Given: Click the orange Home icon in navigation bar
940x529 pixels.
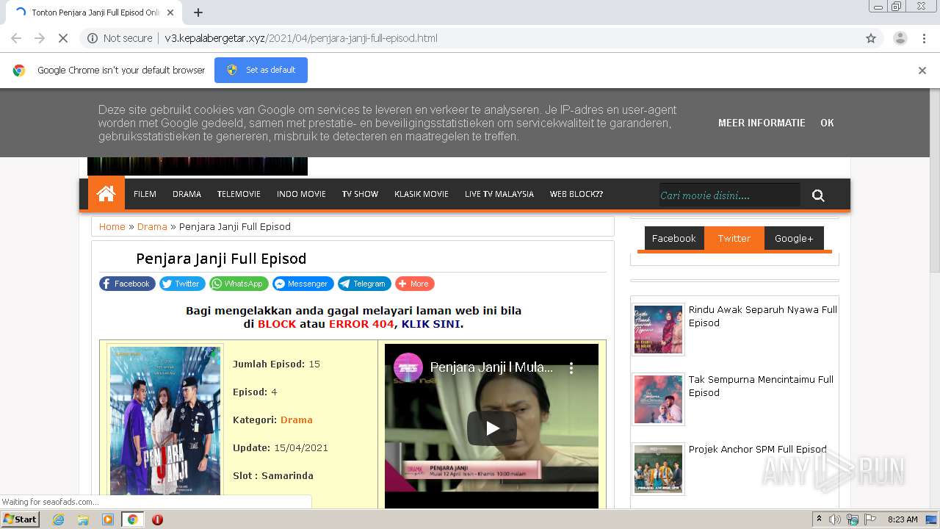Looking at the screenshot, I should [106, 194].
